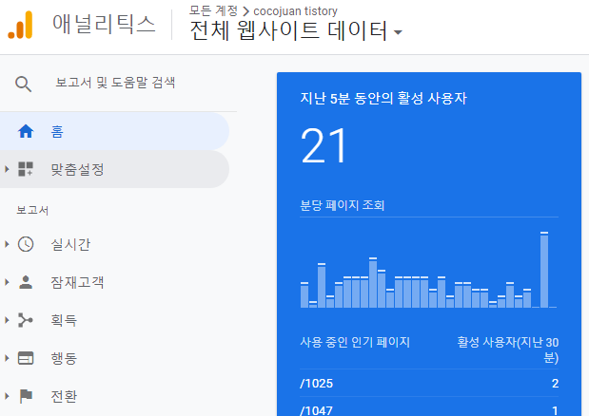The height and width of the screenshot is (416, 589).
Task: Expand the 획득 reports arrow
Action: (x=7, y=320)
